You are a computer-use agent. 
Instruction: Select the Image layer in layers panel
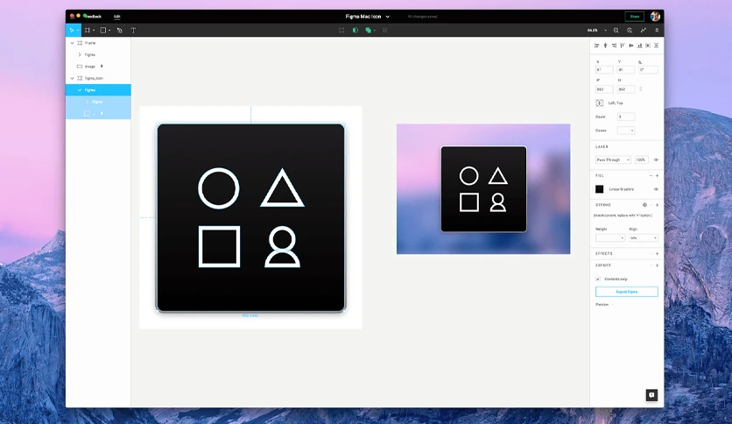tap(89, 67)
